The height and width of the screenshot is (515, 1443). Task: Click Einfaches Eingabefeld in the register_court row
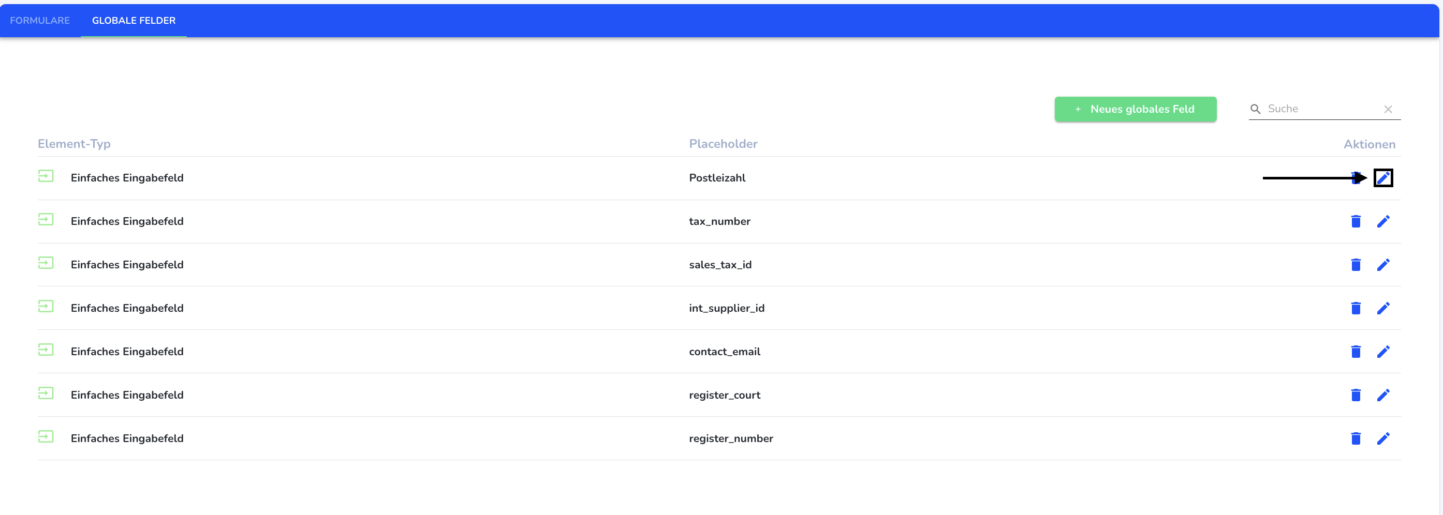point(127,395)
